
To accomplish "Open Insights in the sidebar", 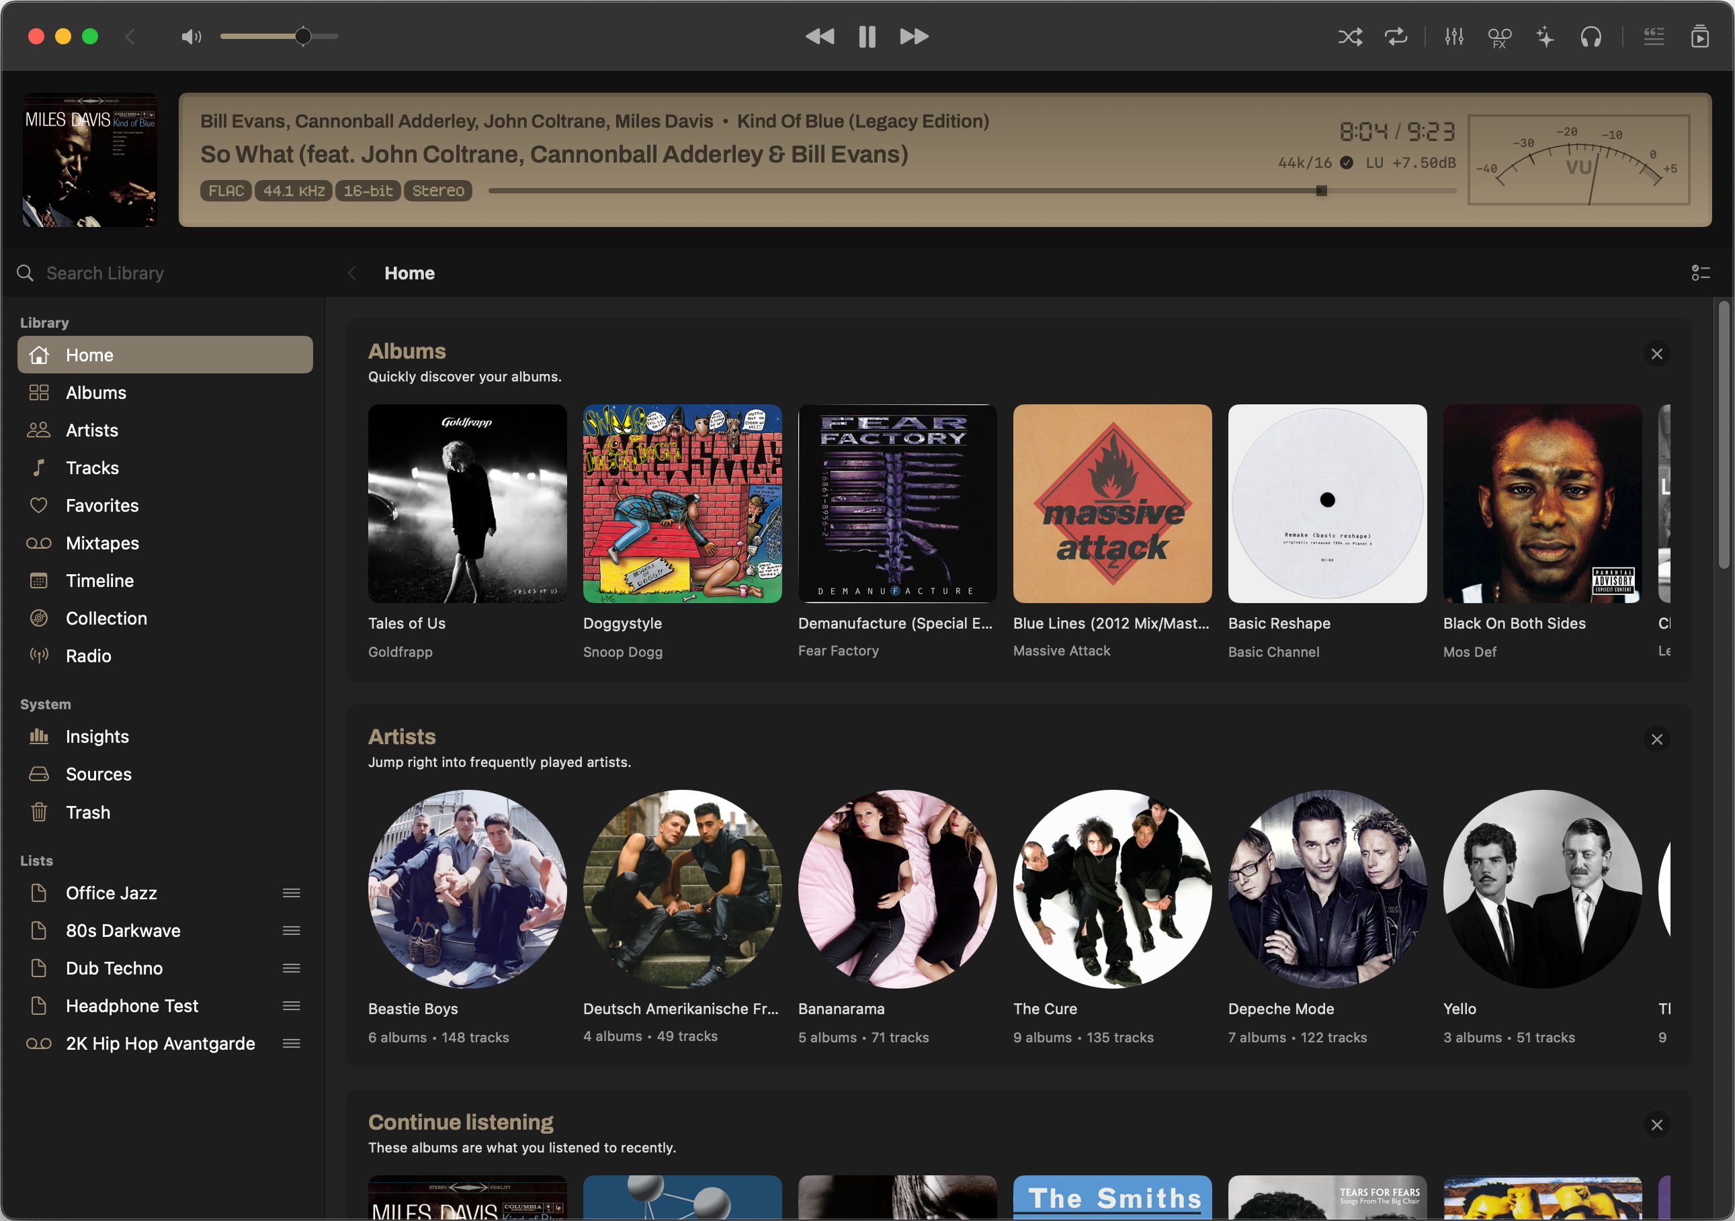I will 165,737.
